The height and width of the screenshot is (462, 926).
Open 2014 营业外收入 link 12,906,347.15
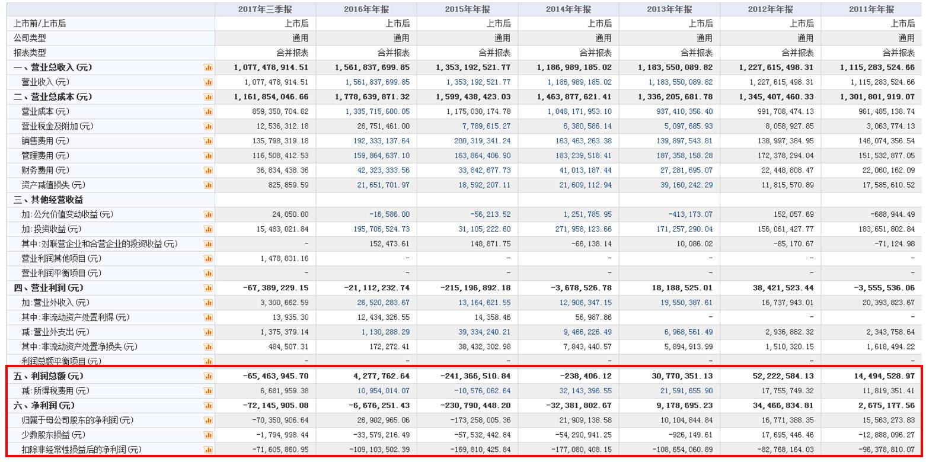[586, 303]
